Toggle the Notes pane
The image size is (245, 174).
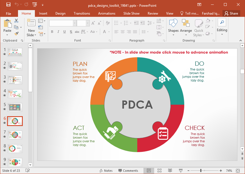pyautogui.click(x=106, y=171)
